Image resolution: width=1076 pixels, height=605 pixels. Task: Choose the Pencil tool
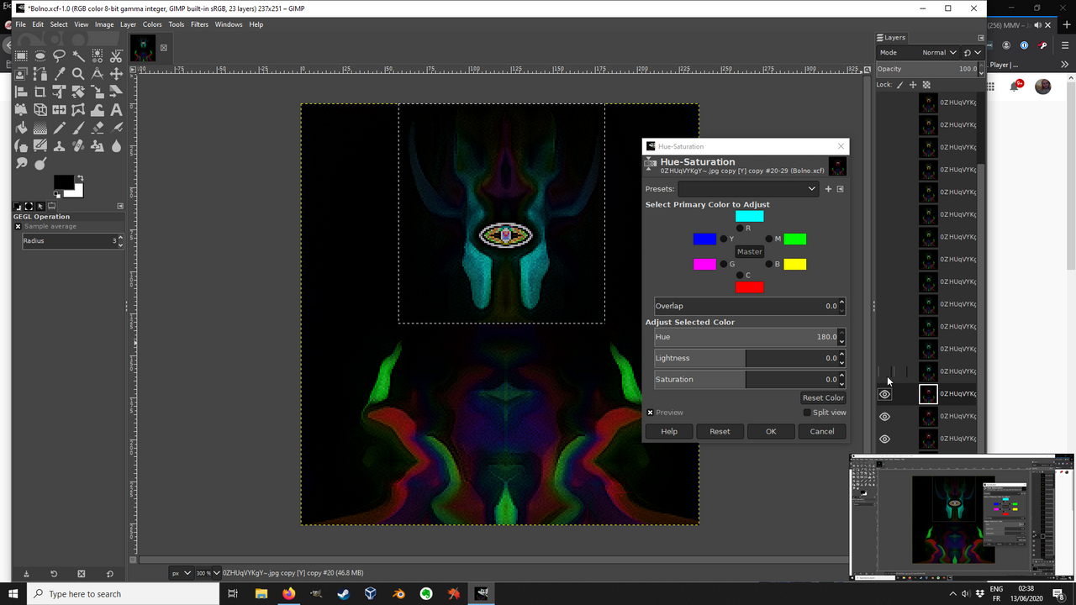(x=59, y=129)
